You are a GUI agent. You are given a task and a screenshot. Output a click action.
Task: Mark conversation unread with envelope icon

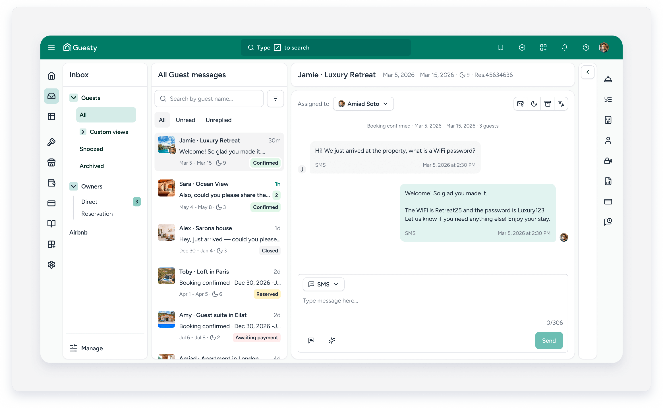click(x=520, y=104)
